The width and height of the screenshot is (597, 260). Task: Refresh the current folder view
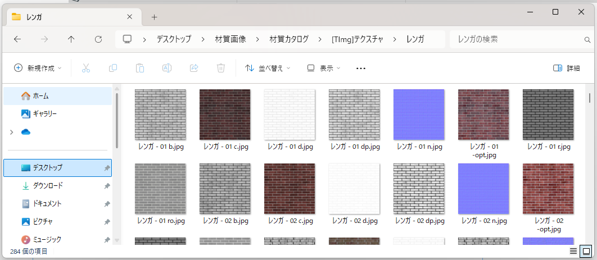coord(98,39)
